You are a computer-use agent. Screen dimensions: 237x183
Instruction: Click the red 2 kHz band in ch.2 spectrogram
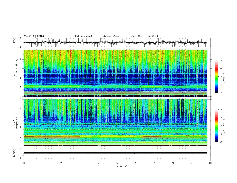point(52,136)
